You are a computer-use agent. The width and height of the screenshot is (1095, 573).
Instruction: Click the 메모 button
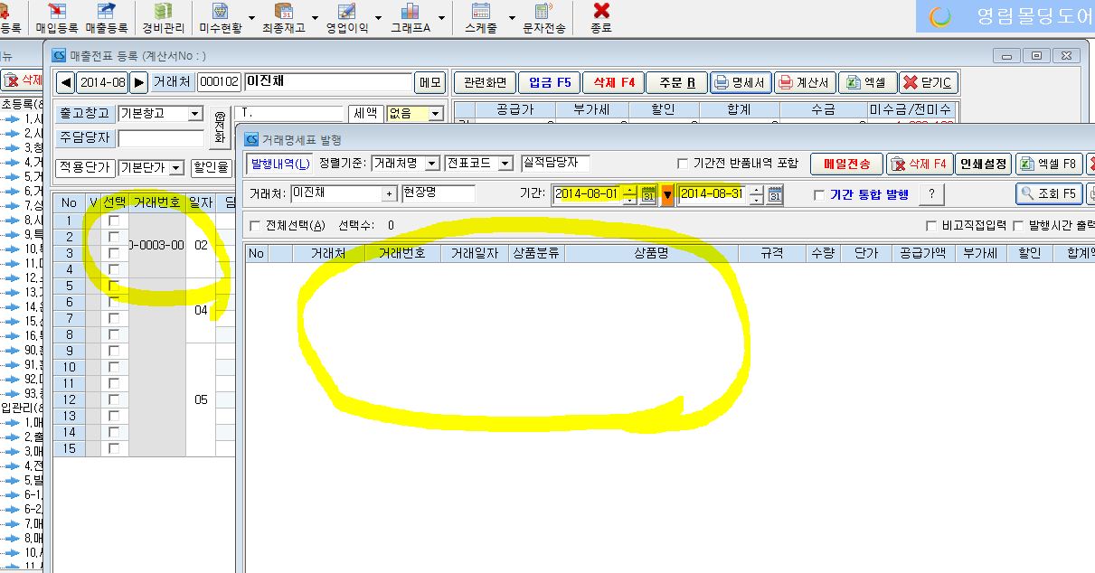430,82
